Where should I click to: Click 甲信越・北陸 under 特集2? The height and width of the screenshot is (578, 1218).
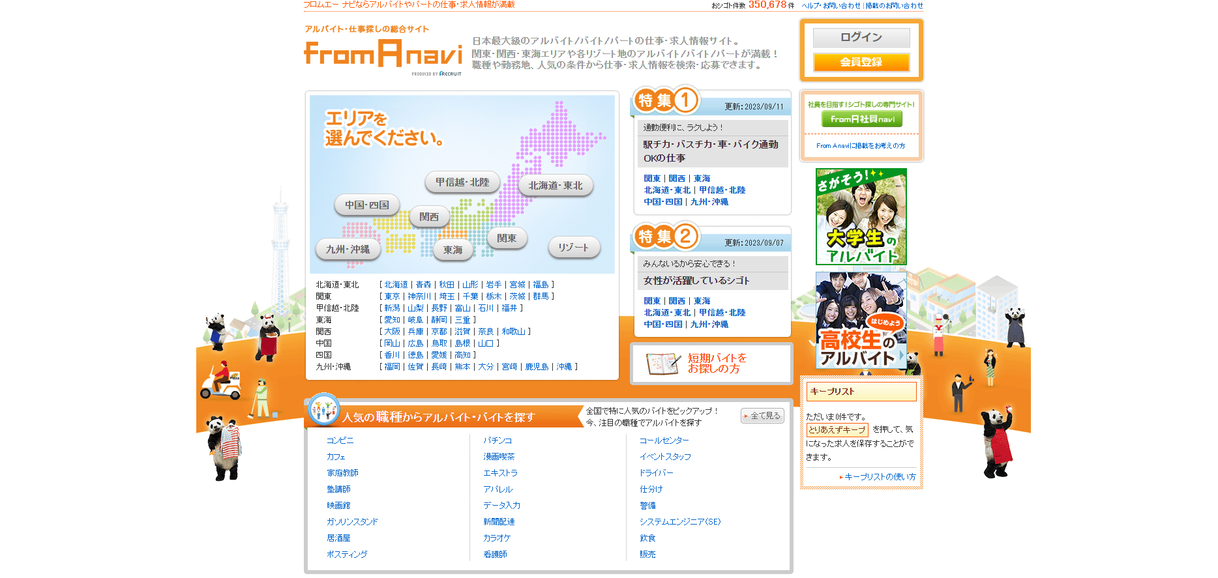(722, 313)
